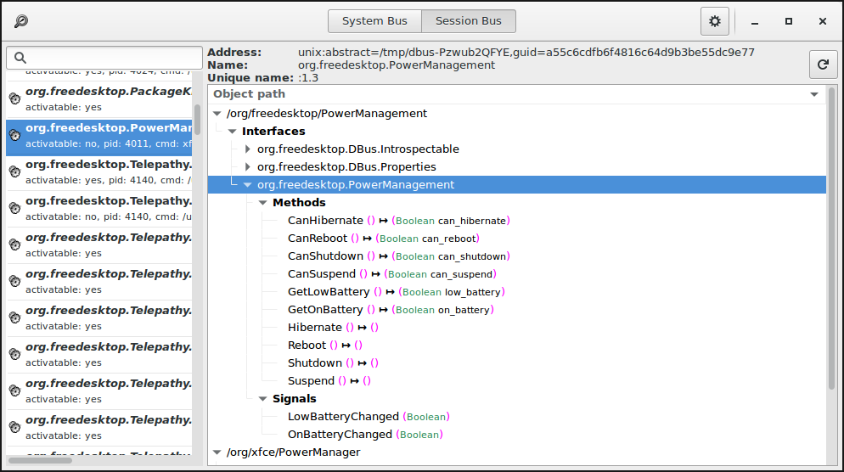Expand org.freedesktop.DBus.Properties interface

(247, 167)
